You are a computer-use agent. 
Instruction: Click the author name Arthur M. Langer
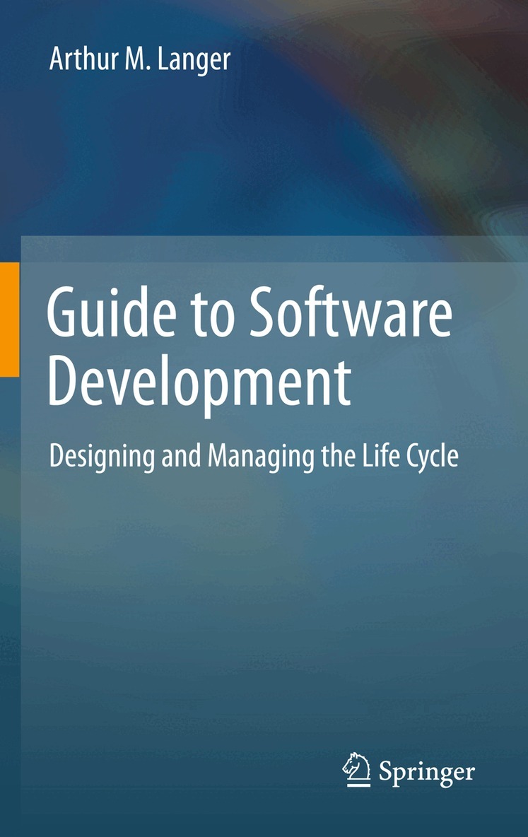[x=140, y=59]
